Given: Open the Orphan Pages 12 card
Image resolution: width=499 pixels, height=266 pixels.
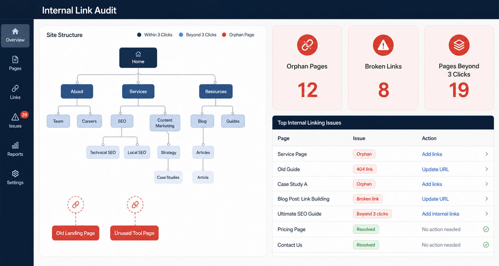Looking at the screenshot, I should point(307,68).
